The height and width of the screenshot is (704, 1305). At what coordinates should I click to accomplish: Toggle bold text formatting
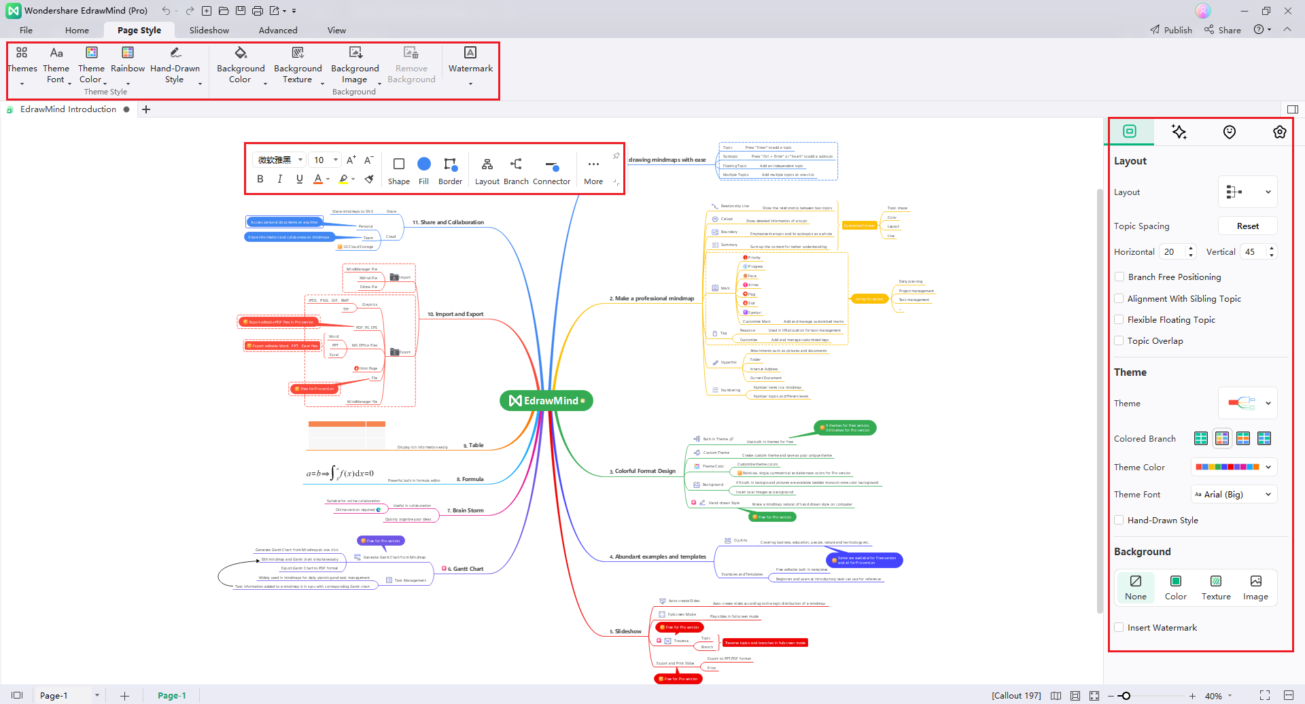coord(260,179)
